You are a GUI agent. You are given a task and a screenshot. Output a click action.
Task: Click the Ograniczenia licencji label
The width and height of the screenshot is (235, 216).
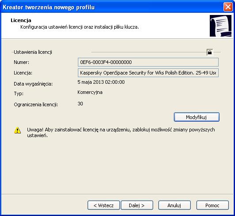coord(36,104)
